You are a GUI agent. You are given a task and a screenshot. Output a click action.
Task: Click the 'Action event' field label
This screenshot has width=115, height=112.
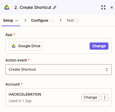(x=16, y=60)
